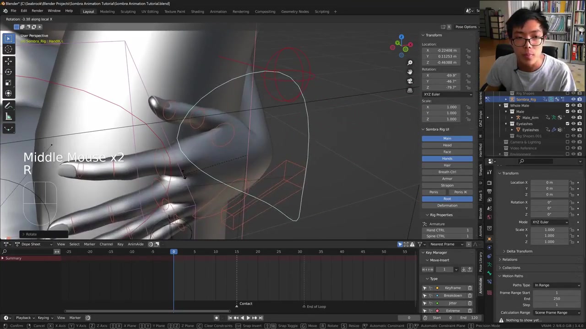The image size is (586, 329).
Task: Click the camera view icon in the viewport
Action: click(410, 81)
